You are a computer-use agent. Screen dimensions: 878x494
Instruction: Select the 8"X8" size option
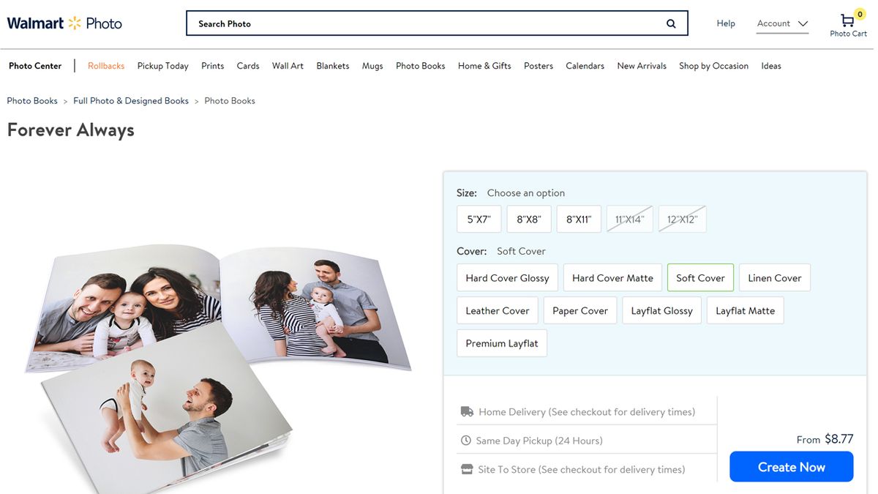pyautogui.click(x=528, y=218)
